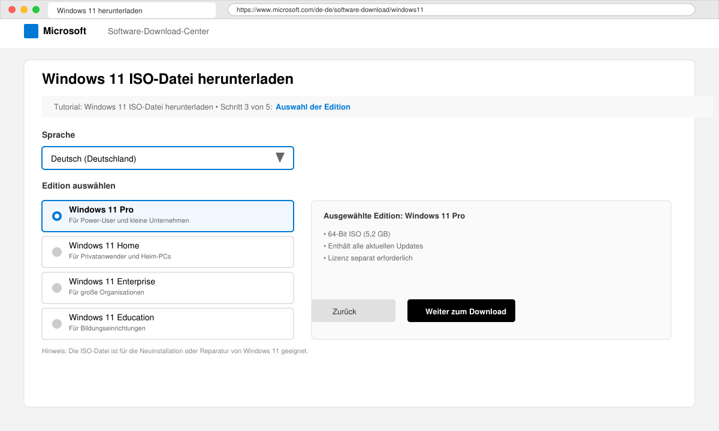The image size is (719, 431).
Task: Pick the Windows 11 Education radio button
Action: click(57, 324)
